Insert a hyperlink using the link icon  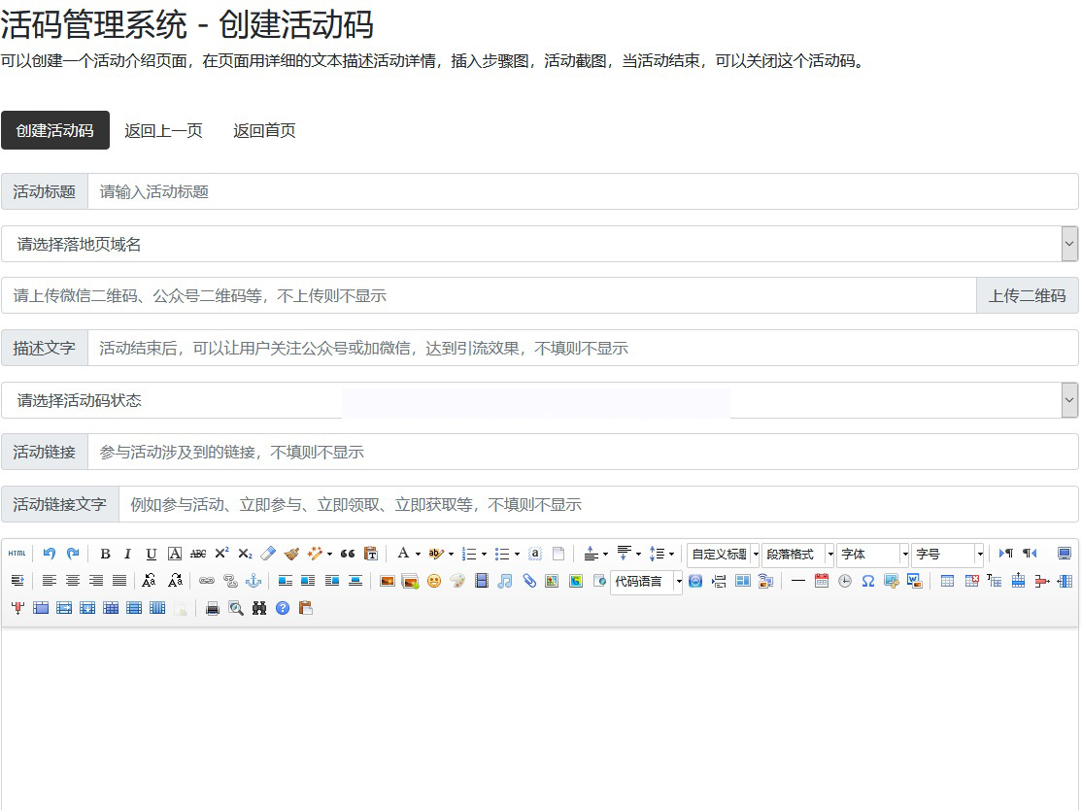pos(206,581)
